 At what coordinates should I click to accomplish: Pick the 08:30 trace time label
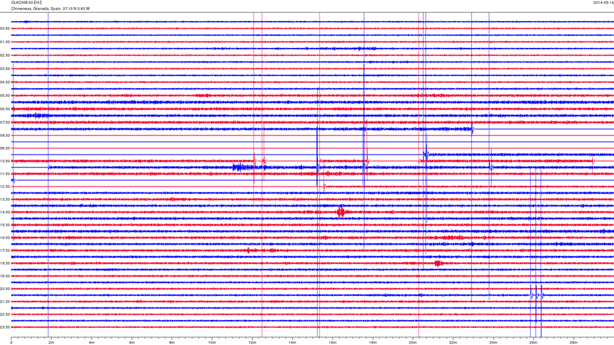[x=5, y=135]
